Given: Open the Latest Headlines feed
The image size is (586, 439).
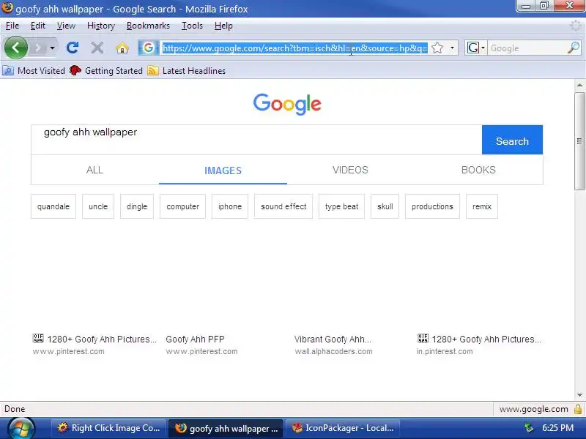Looking at the screenshot, I should (x=187, y=70).
